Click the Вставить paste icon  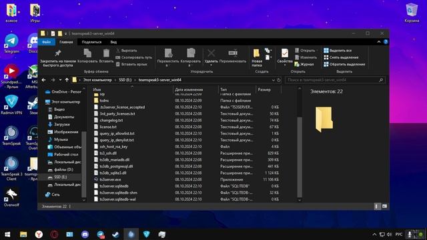[106, 53]
